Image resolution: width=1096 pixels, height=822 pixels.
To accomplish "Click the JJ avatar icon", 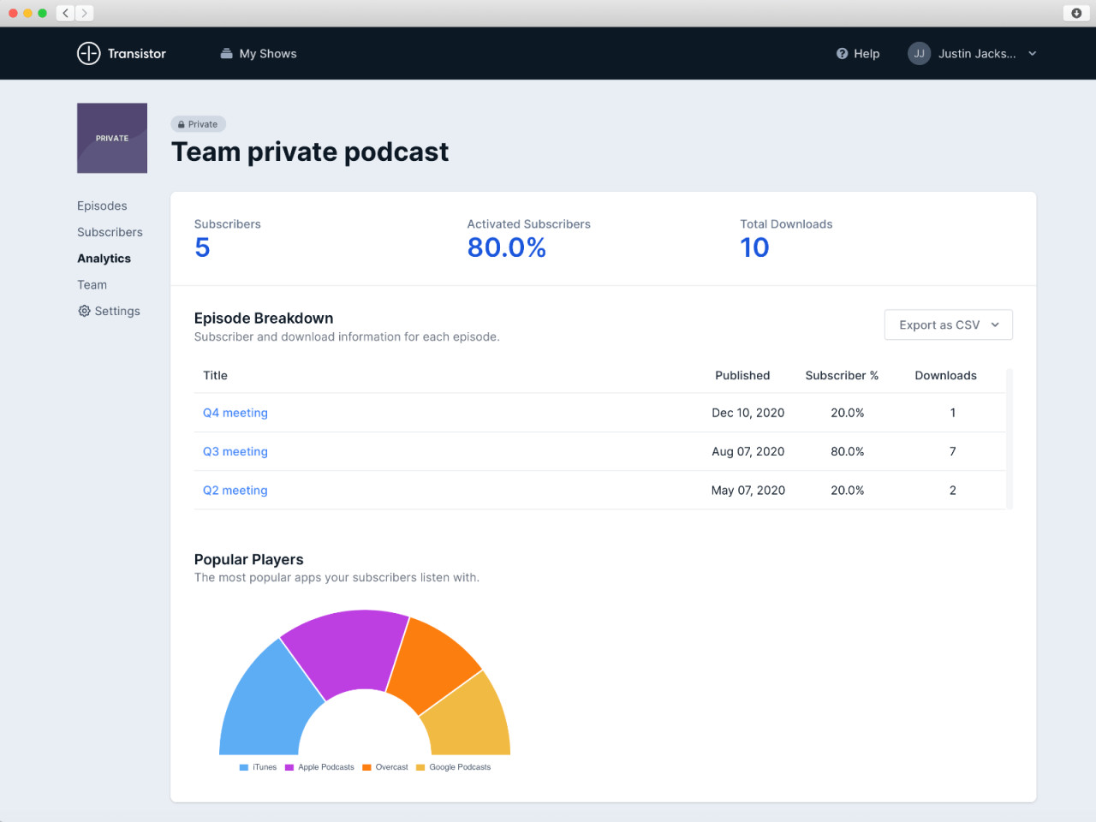I will 919,53.
